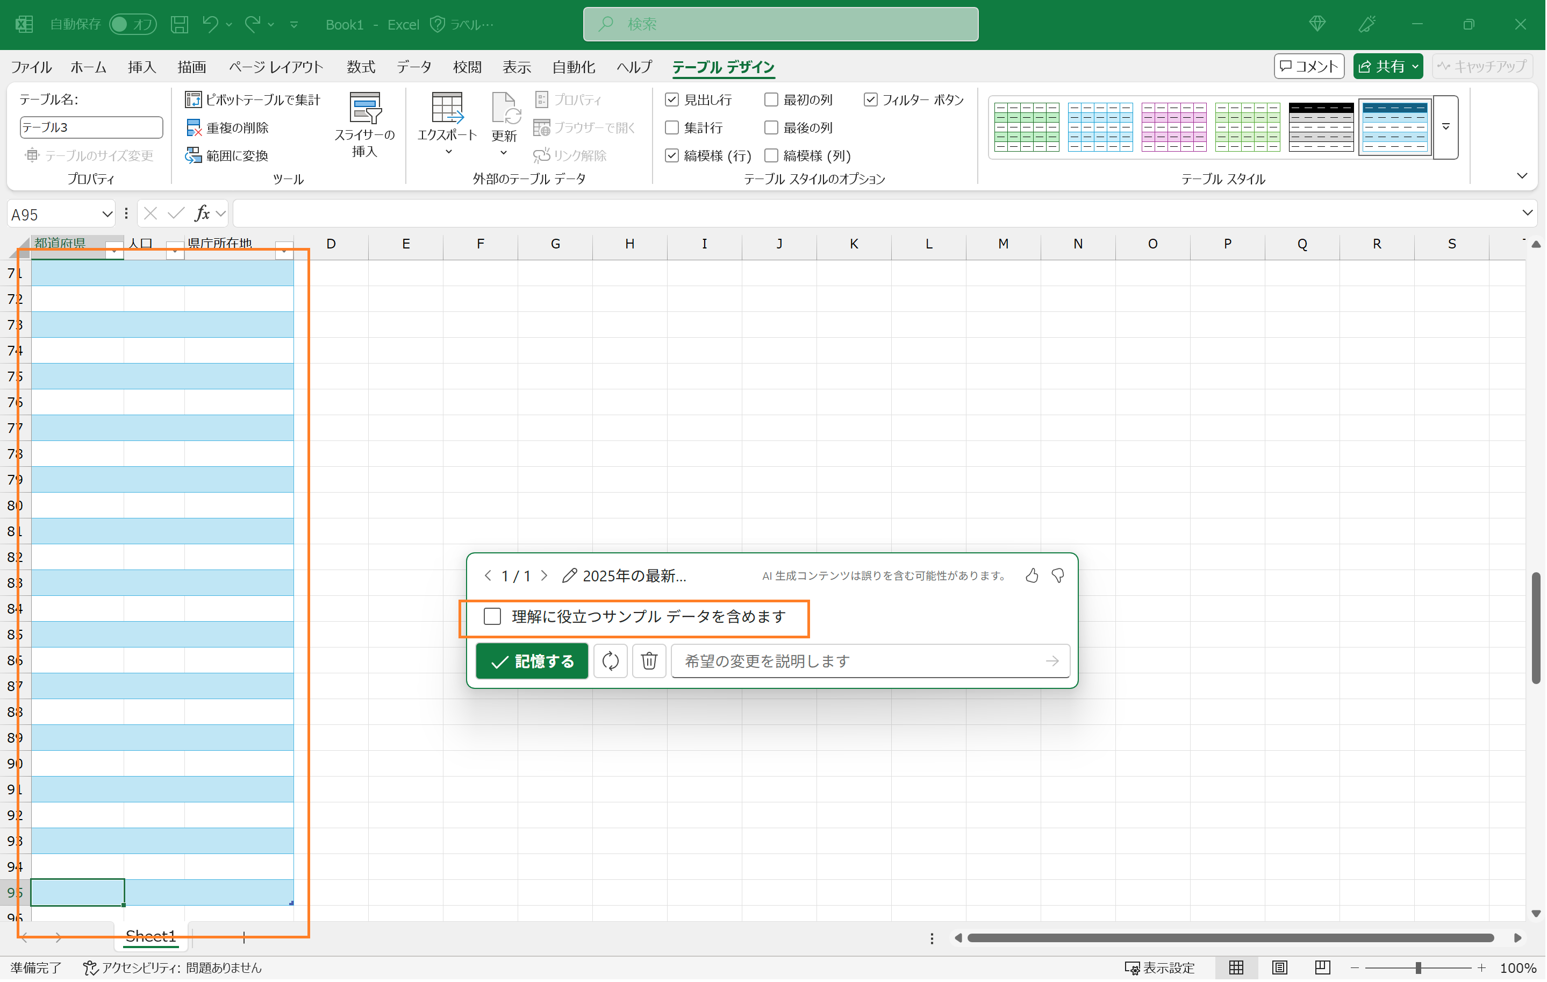The image size is (1547, 982).
Task: Expand the table styles gallery
Action: pos(1445,126)
